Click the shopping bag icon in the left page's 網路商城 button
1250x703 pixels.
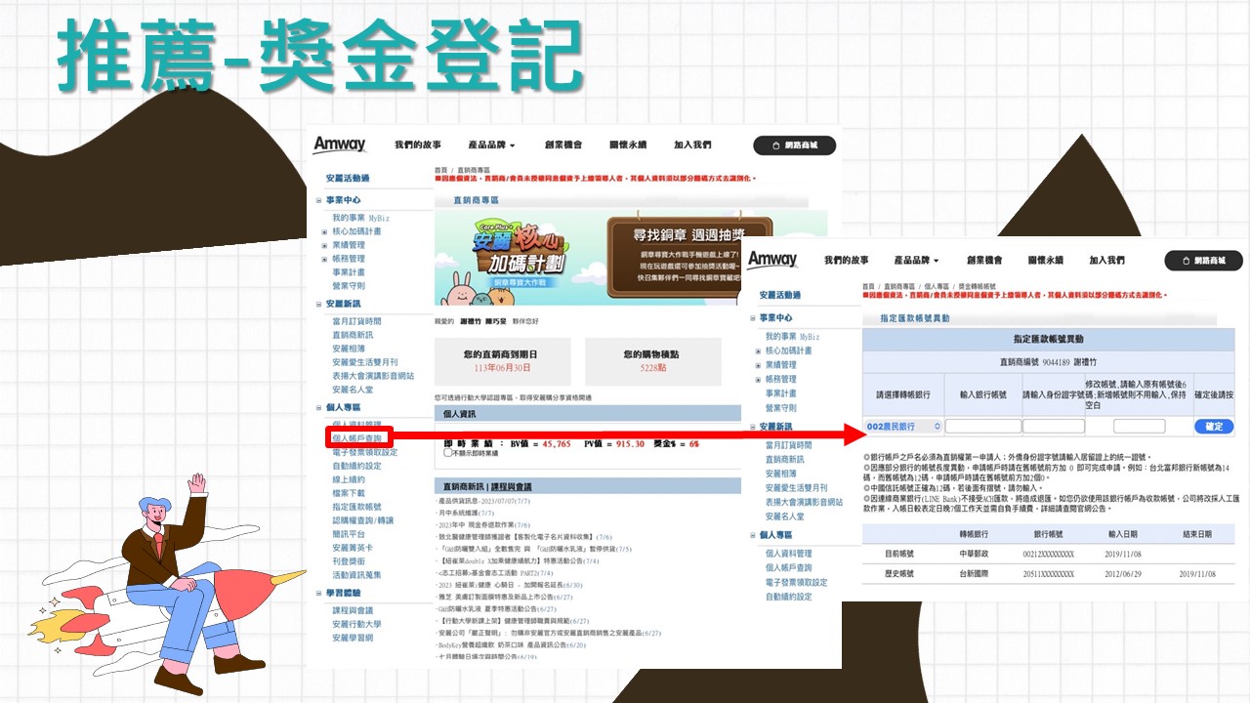(773, 145)
